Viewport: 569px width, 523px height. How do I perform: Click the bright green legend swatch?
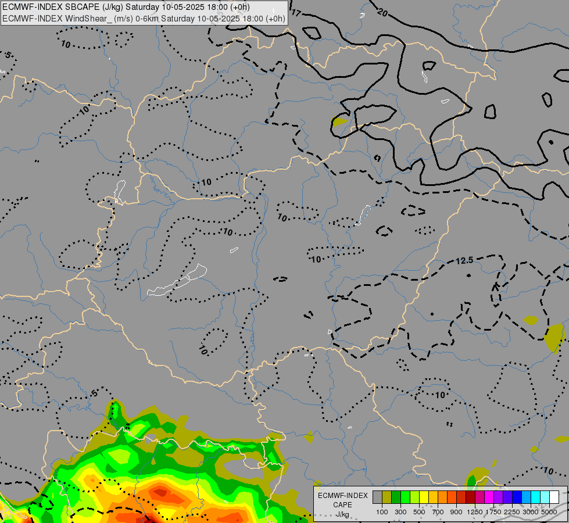click(405, 497)
